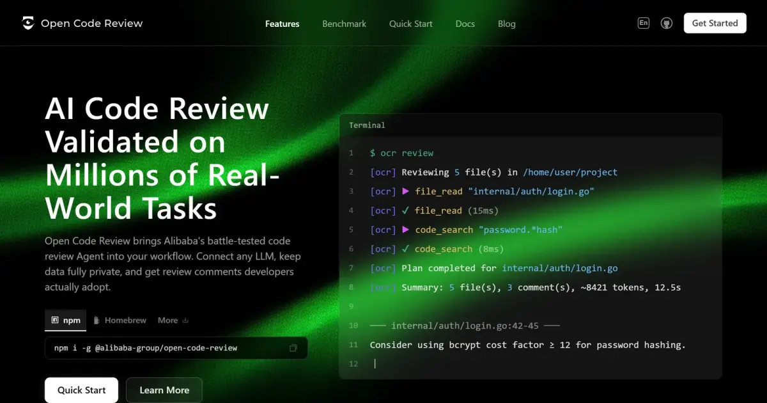Image resolution: width=767 pixels, height=403 pixels.
Task: Click the "password.*hash" search pattern
Action: click(x=520, y=230)
